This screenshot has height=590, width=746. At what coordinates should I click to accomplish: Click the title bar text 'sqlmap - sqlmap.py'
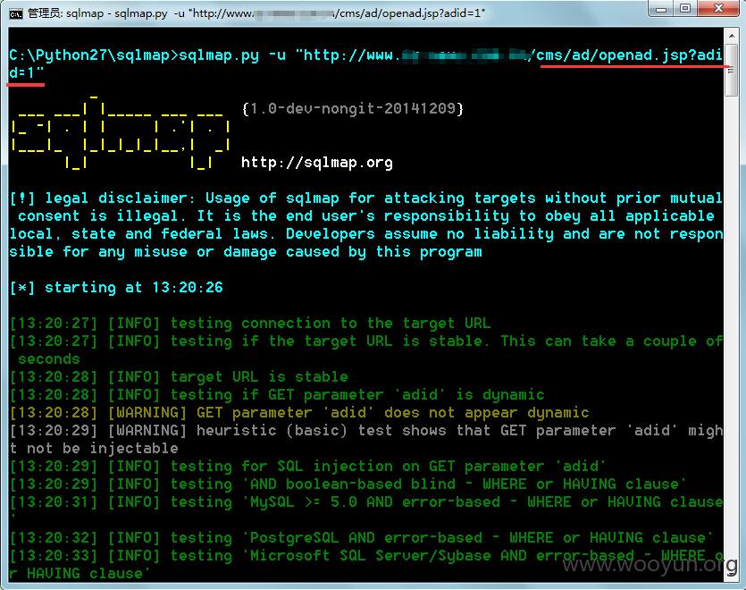116,13
